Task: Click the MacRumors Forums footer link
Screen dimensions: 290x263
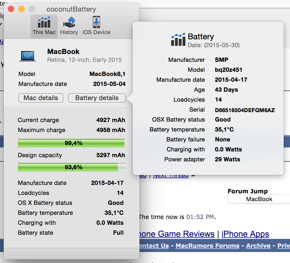Action: (x=207, y=246)
